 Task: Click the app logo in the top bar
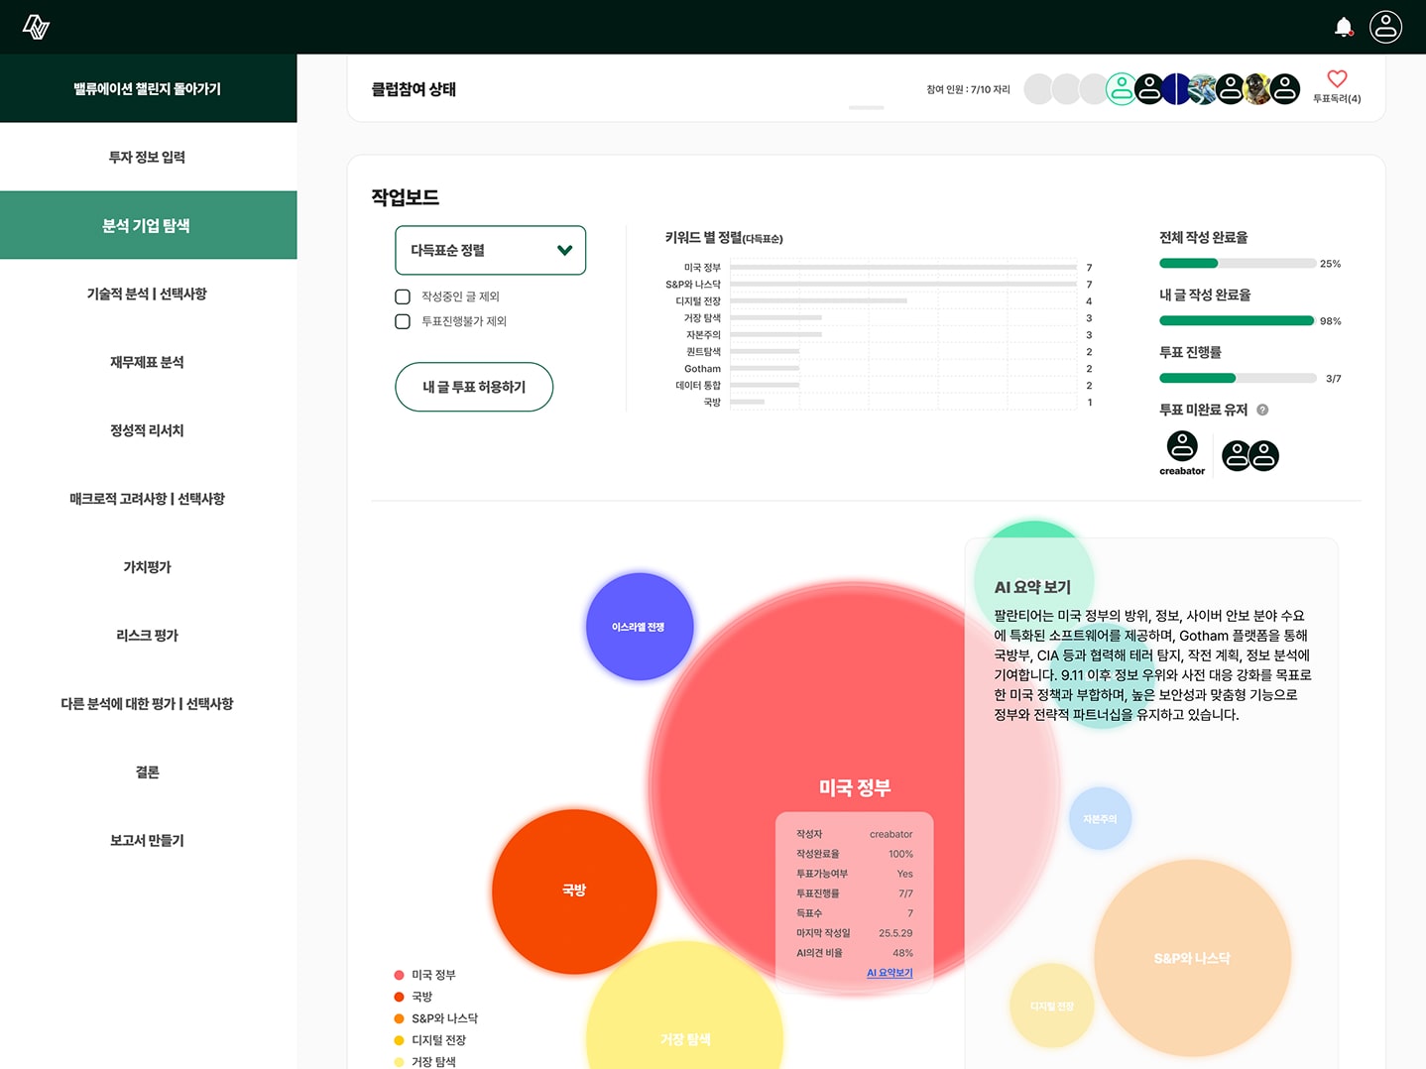(x=36, y=27)
